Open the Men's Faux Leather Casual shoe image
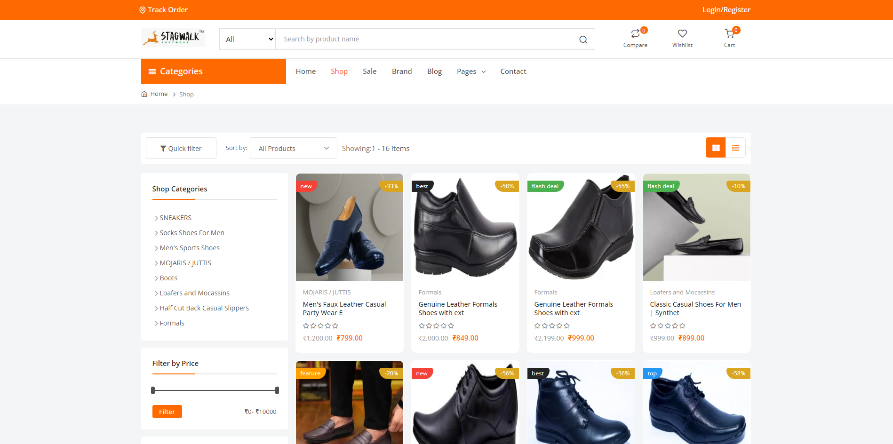The image size is (893, 444). [350, 227]
